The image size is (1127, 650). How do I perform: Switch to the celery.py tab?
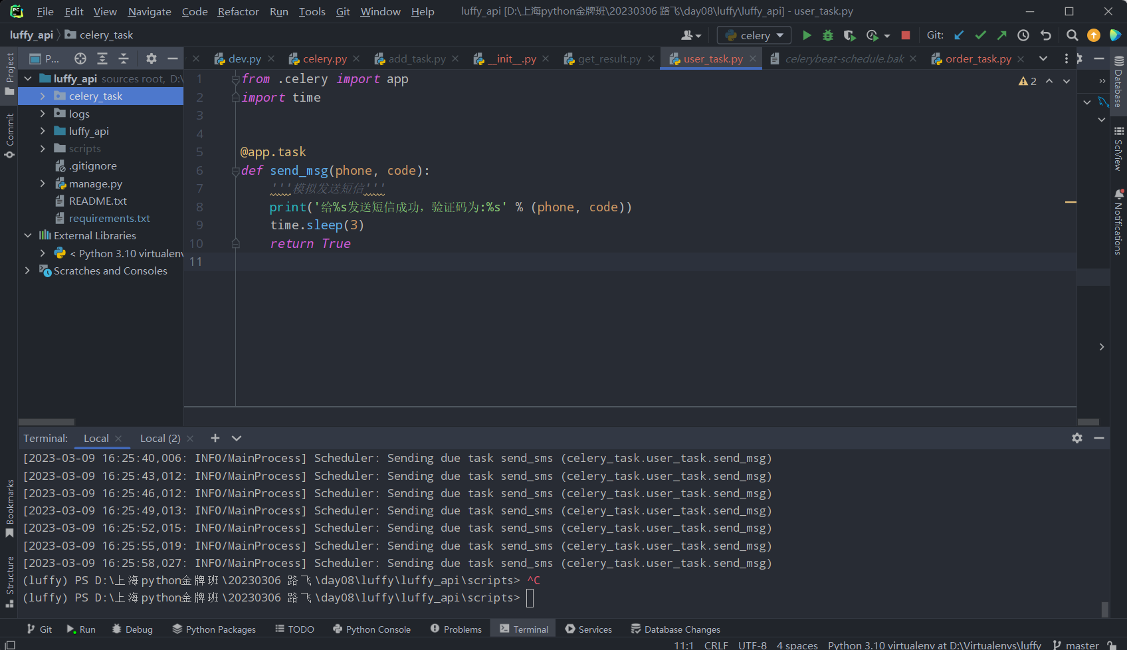point(324,58)
